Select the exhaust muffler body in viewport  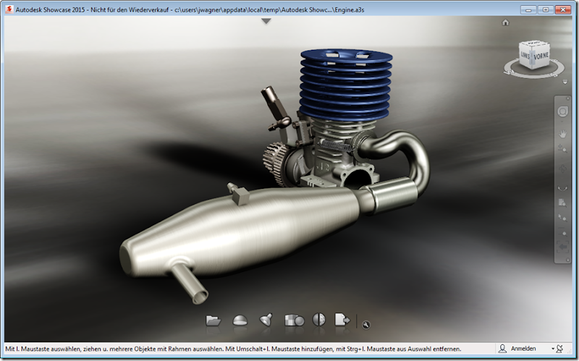point(240,232)
